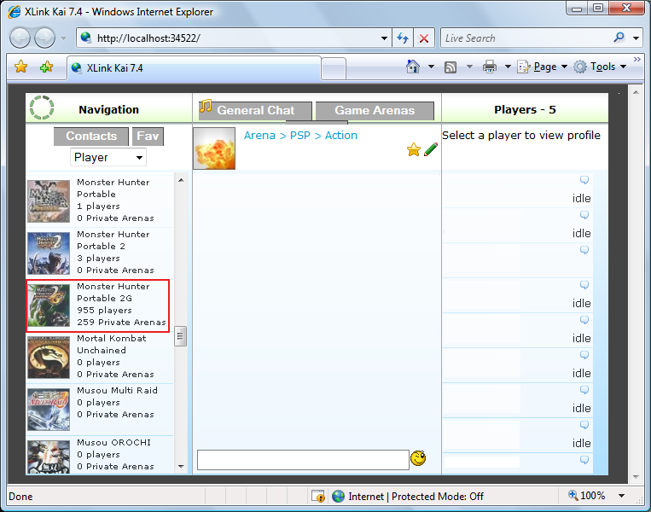Select Monster Hunter Portable 2 arena thumbnail
651x512 pixels.
pos(49,253)
